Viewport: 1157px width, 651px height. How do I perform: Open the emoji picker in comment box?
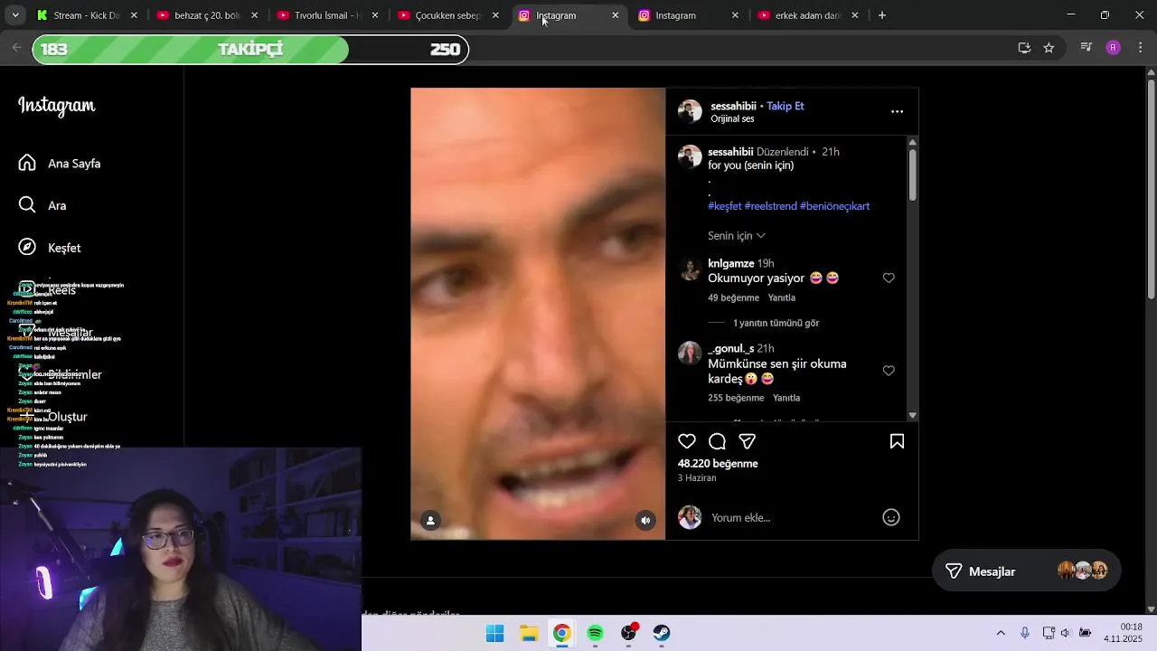(891, 517)
